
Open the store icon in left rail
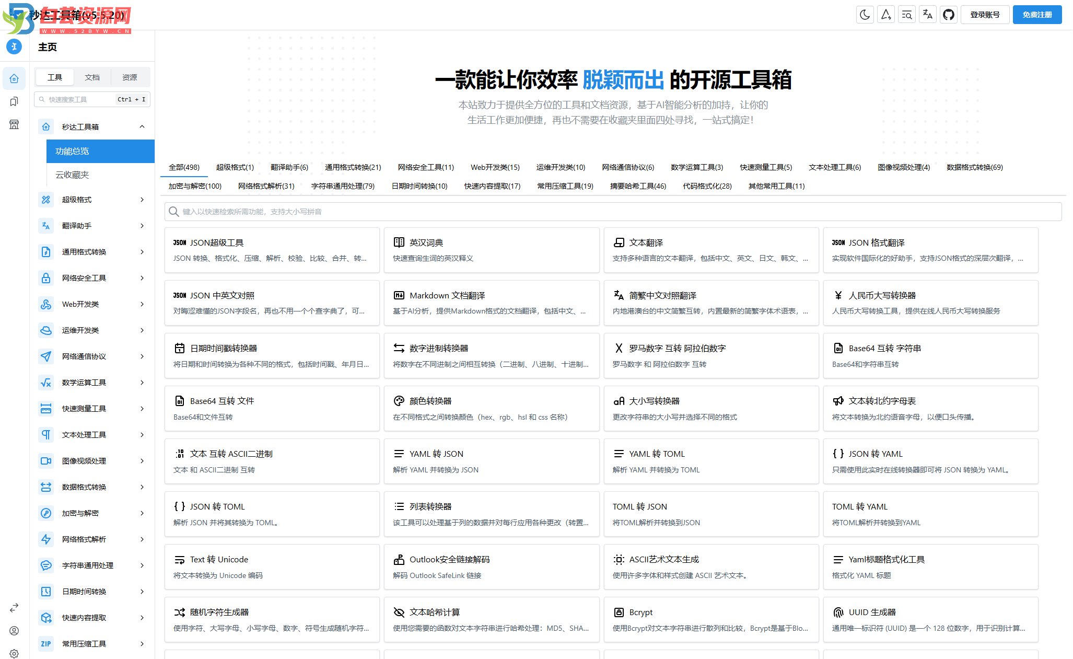coord(14,124)
